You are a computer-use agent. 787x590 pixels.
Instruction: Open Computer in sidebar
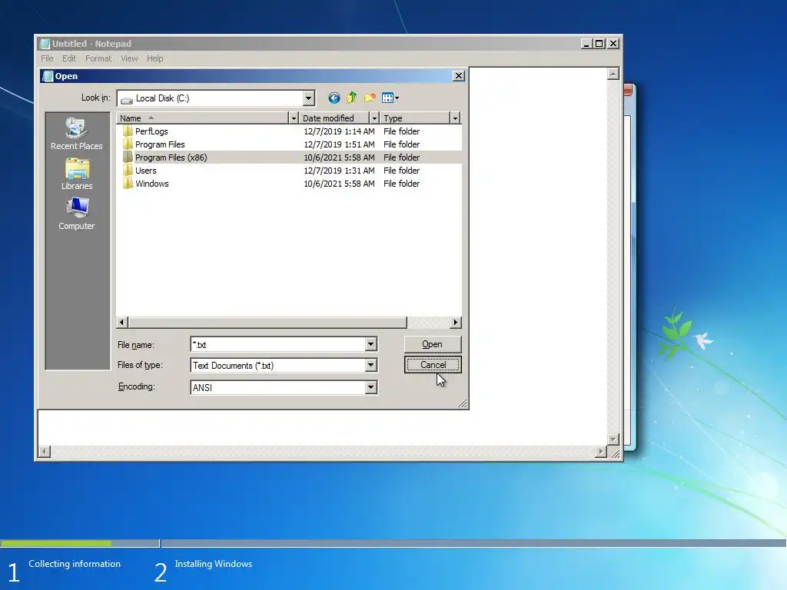point(76,214)
